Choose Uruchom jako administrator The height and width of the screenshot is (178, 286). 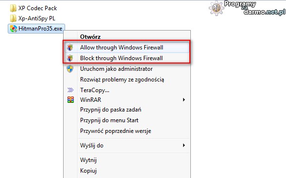point(117,69)
